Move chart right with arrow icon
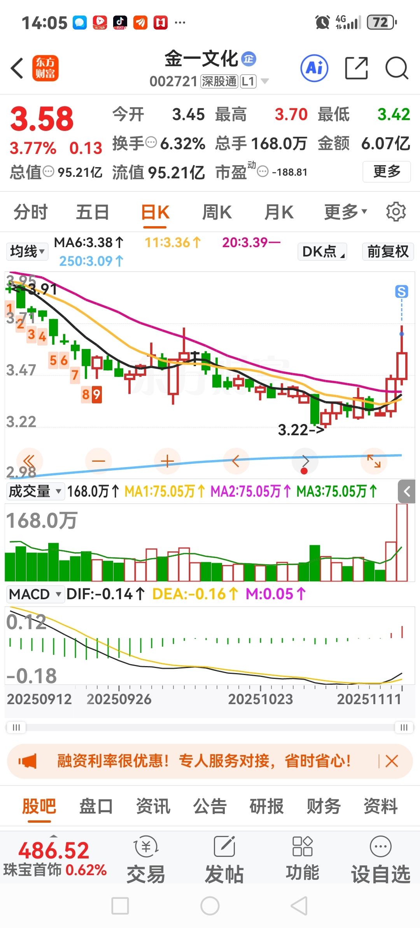 (x=305, y=461)
